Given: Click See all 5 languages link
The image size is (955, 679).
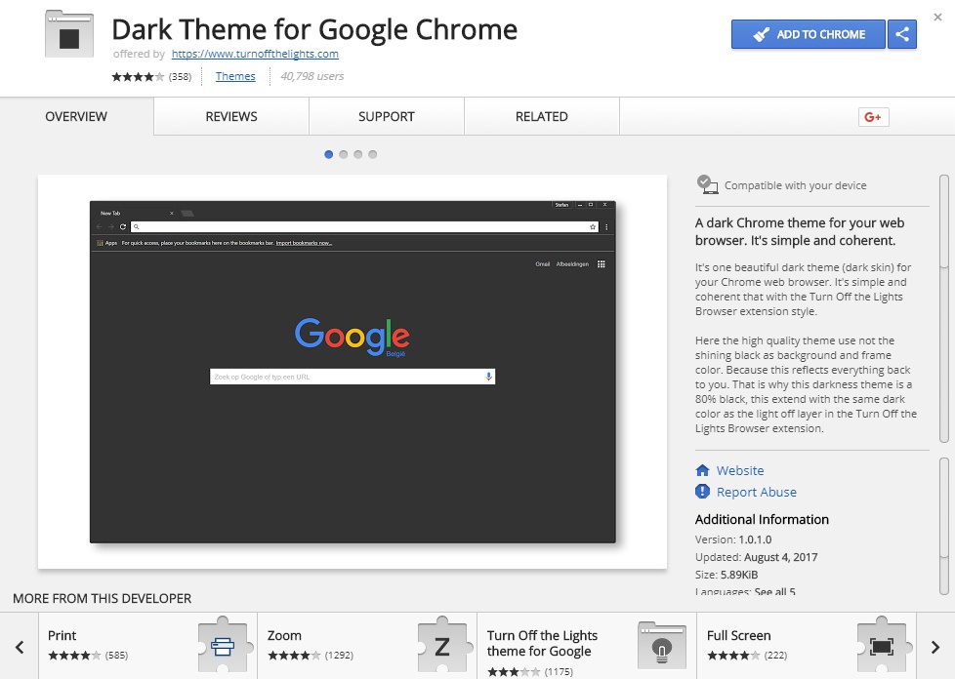Looking at the screenshot, I should click(x=774, y=591).
